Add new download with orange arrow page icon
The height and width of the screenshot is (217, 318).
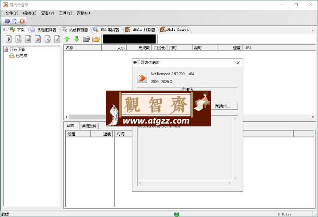click(38, 39)
